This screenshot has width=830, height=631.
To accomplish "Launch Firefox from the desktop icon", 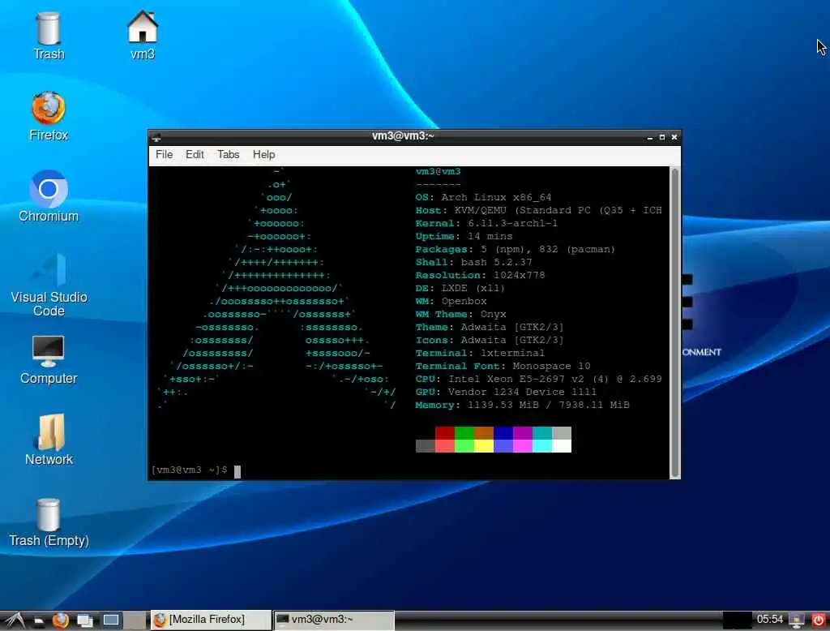I will point(48,116).
